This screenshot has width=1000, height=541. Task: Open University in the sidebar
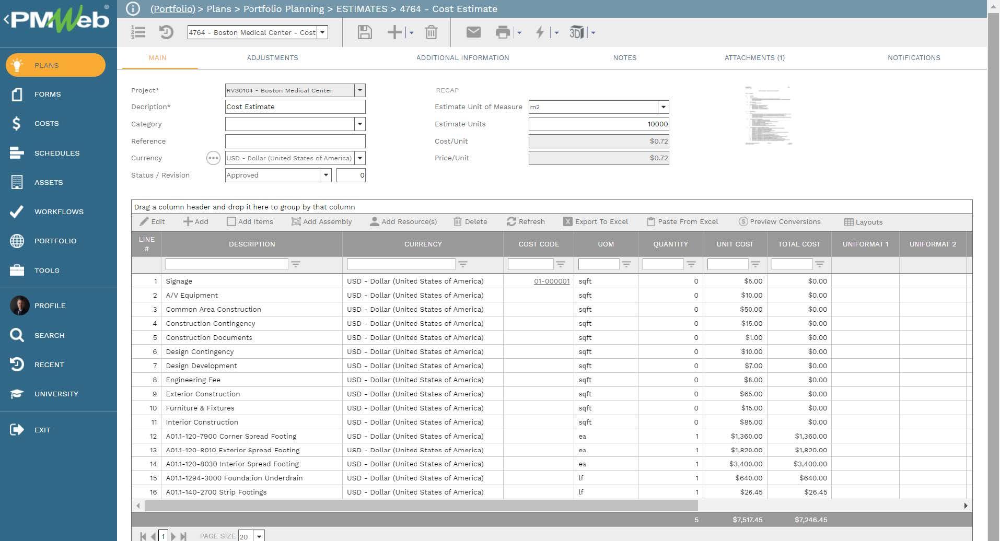click(44, 394)
